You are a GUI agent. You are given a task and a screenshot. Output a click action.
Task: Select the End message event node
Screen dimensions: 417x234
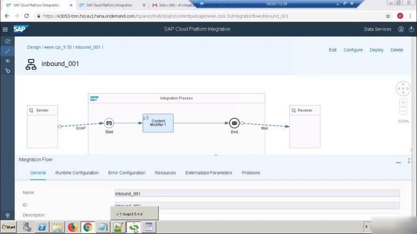[235, 123]
